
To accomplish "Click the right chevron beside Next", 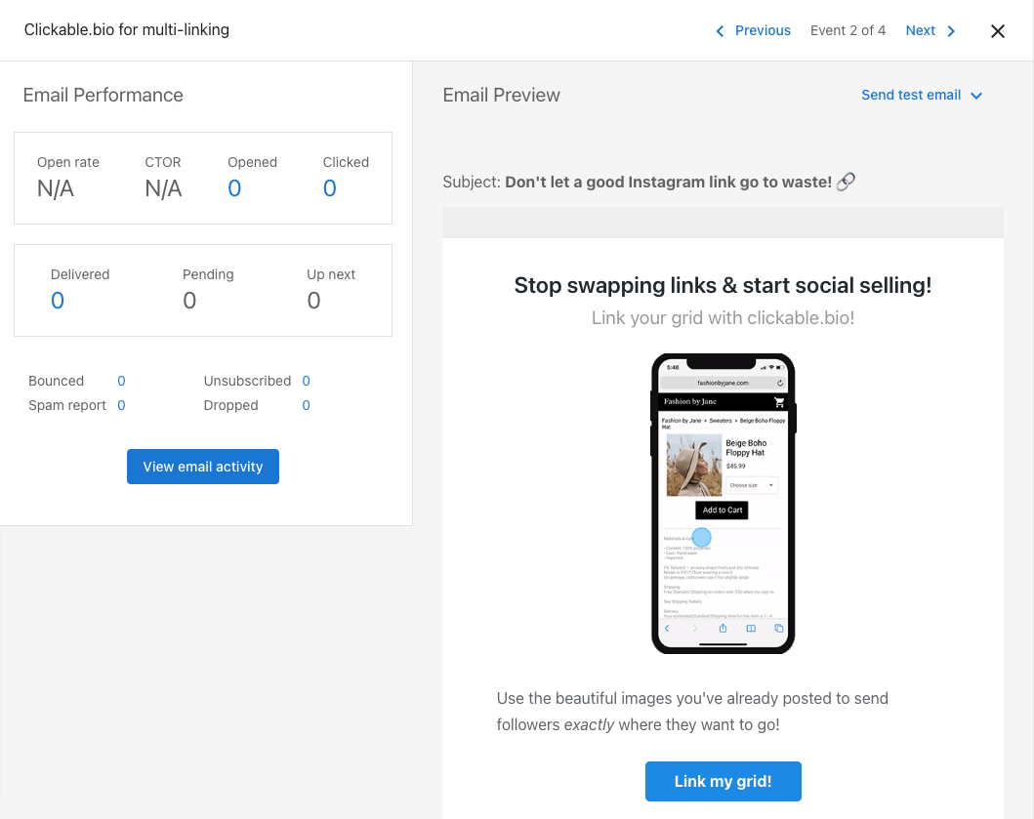I will tap(951, 31).
